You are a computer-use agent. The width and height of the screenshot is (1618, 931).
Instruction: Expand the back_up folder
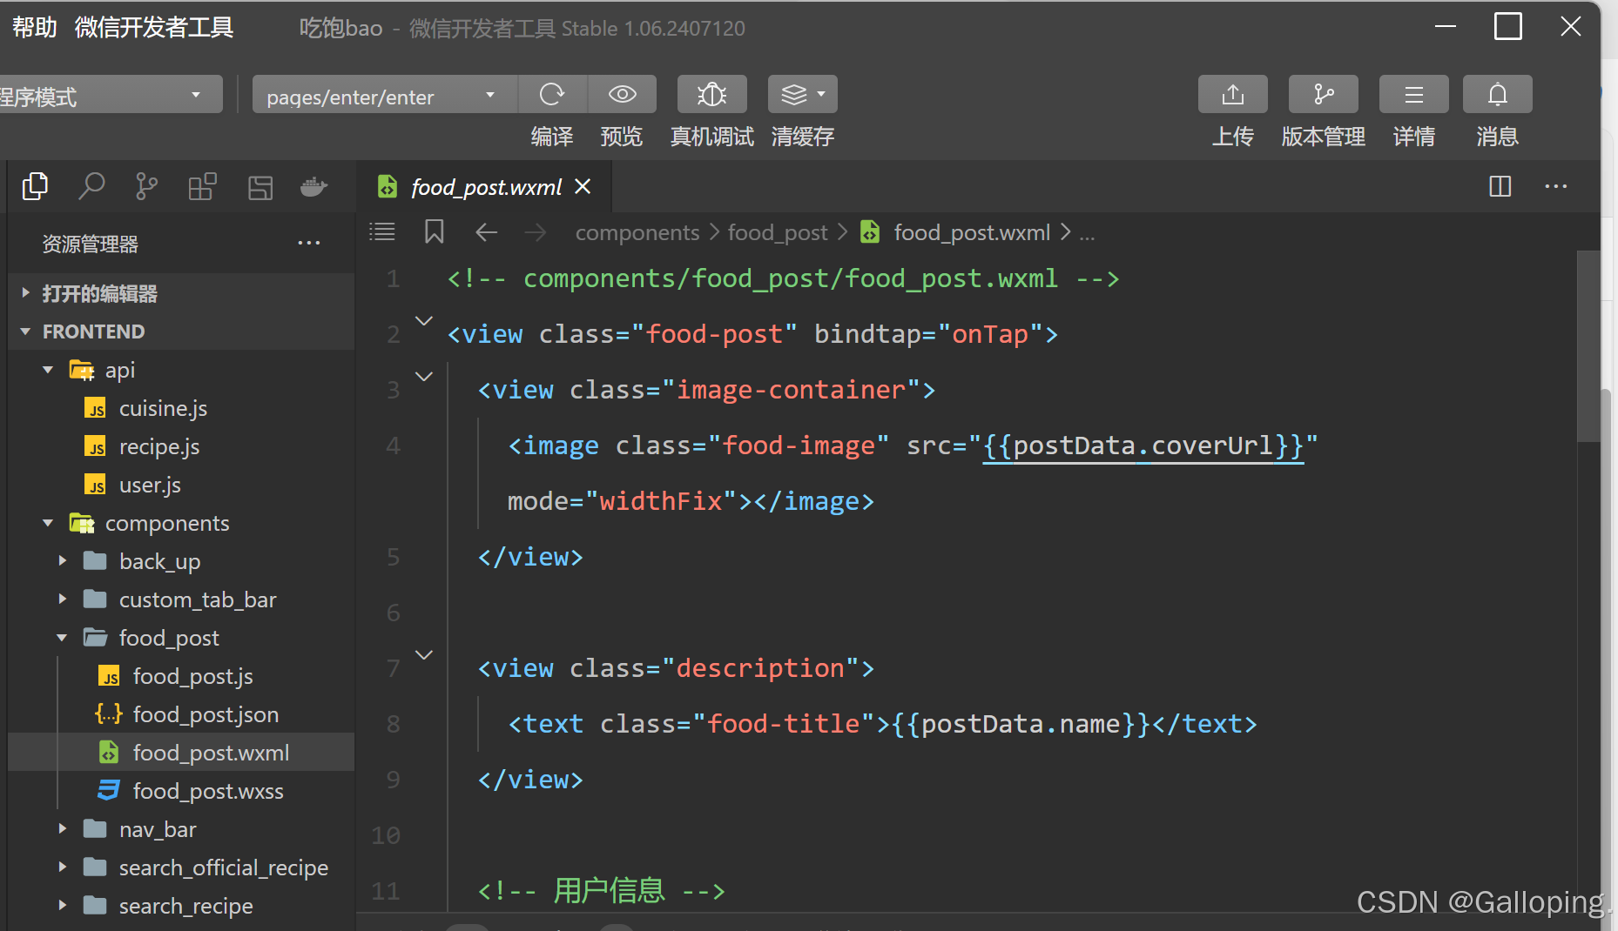pyautogui.click(x=62, y=561)
